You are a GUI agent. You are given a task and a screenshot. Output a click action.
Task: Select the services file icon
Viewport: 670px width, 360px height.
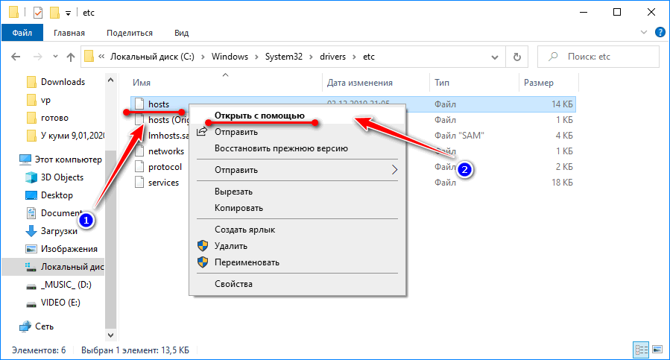pos(138,183)
